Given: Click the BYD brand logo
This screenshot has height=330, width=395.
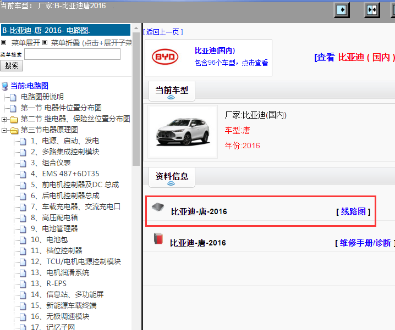Looking at the screenshot, I should [x=165, y=57].
